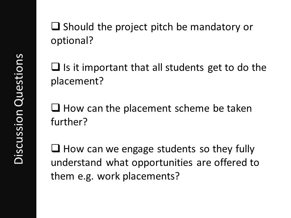
Task: Tick the checkbox beside 'How can we engage students'
Action: [55, 148]
